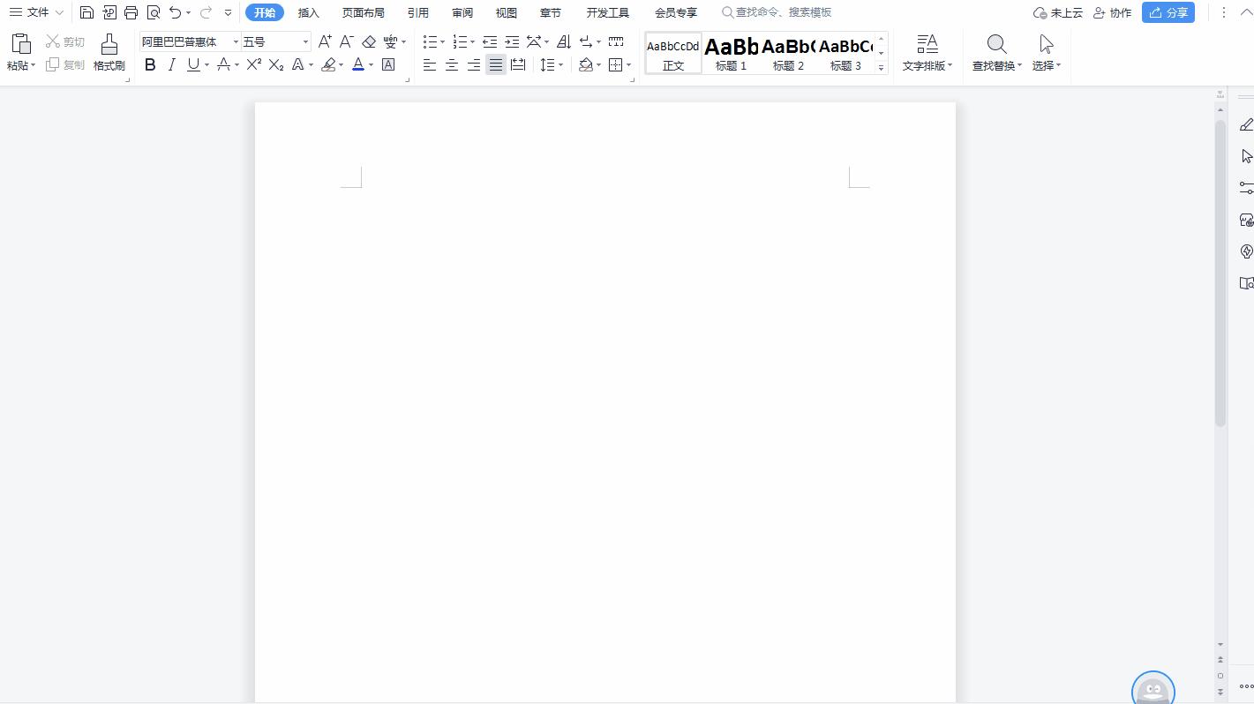
Task: Toggle Italic formatting
Action: click(x=172, y=64)
